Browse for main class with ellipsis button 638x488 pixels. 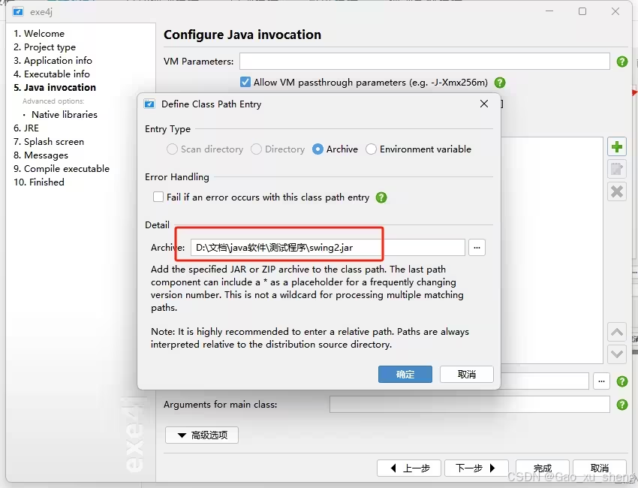click(601, 381)
